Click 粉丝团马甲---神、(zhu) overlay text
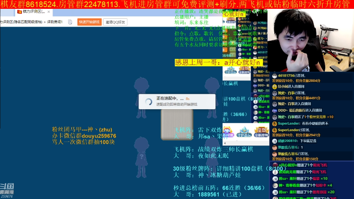The width and height of the screenshot is (354, 199). [82, 130]
